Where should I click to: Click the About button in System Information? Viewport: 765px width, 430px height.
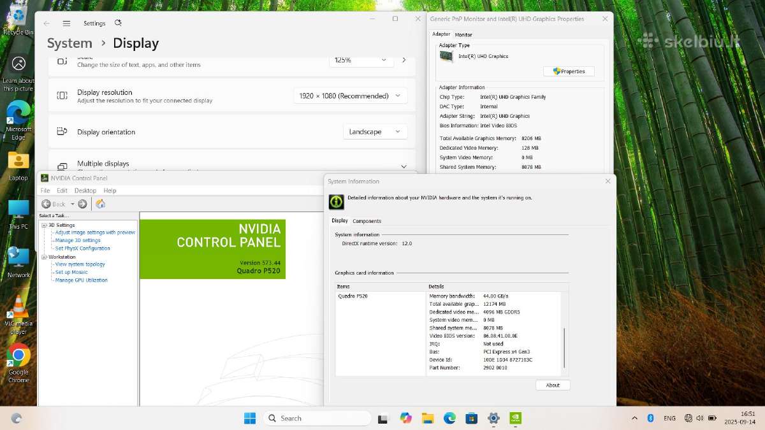[553, 385]
